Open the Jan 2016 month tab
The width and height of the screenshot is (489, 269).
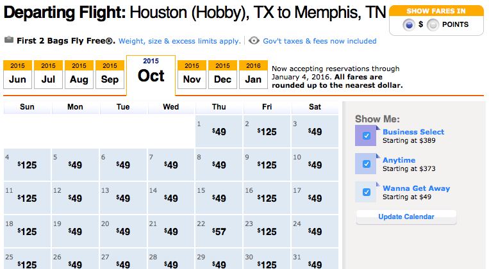click(253, 74)
